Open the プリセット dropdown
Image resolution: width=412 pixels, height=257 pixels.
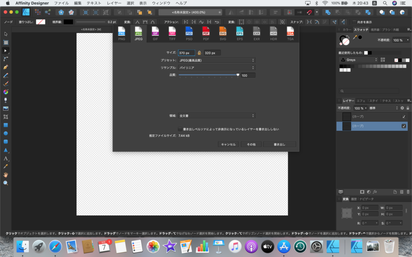pos(216,60)
